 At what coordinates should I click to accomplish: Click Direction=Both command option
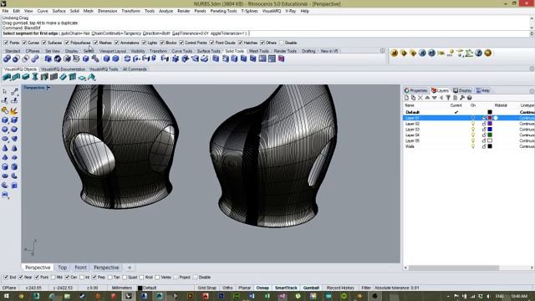click(x=156, y=33)
